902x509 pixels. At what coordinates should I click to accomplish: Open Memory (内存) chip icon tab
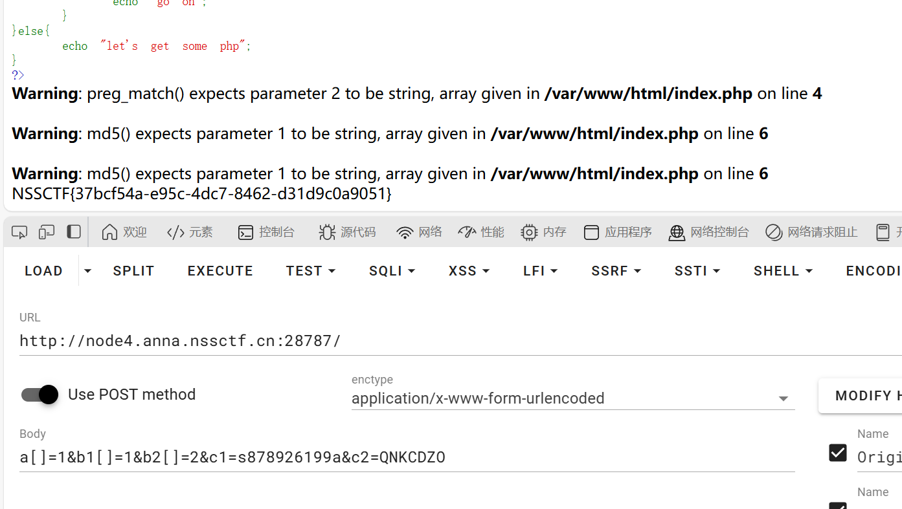point(543,232)
